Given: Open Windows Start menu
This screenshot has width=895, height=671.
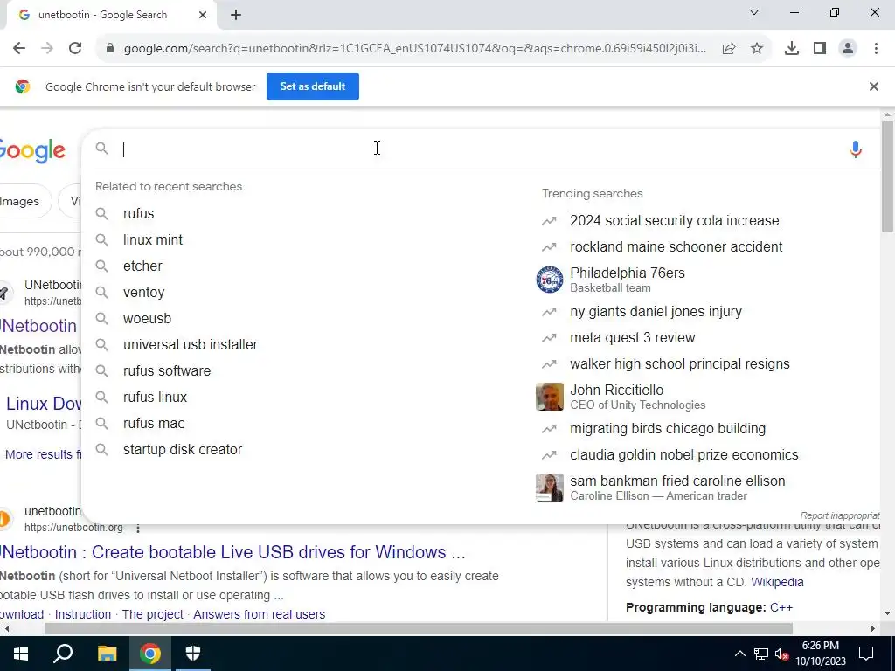Looking at the screenshot, I should pos(21,654).
